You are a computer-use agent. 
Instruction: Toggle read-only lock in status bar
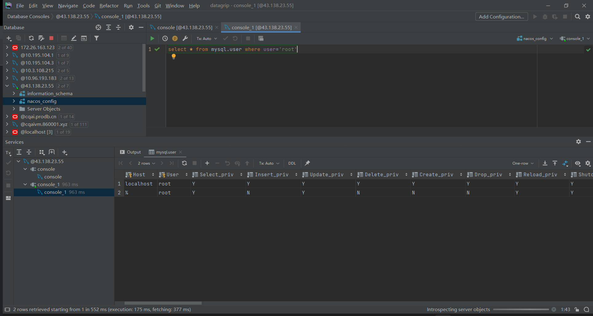click(577, 310)
